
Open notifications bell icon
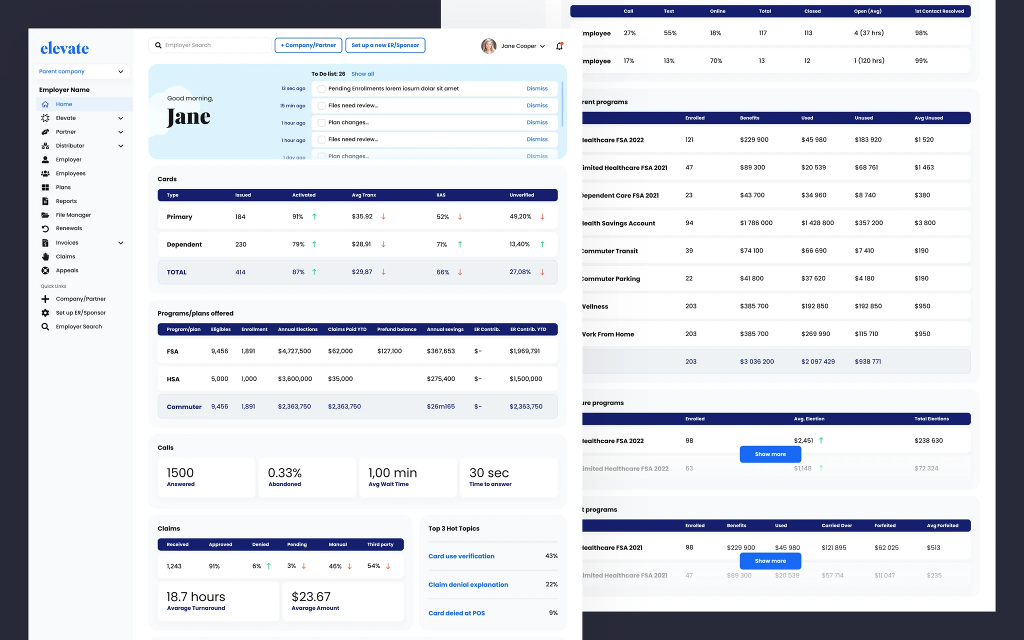559,46
